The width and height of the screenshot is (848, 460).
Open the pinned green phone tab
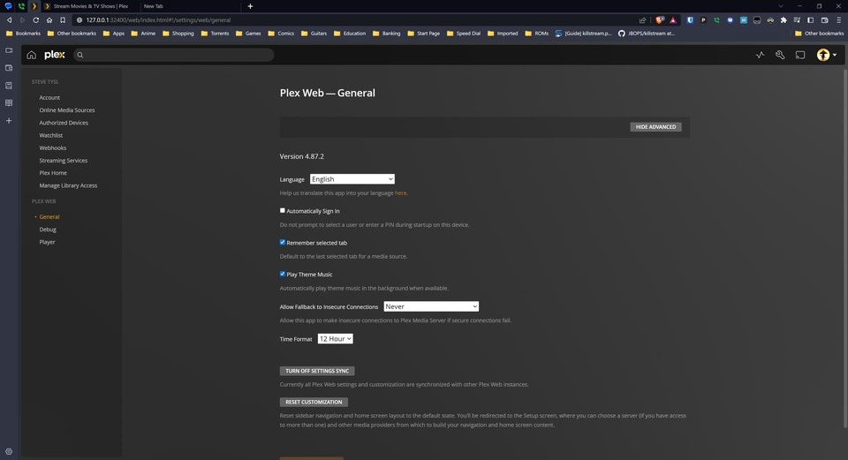[21, 6]
